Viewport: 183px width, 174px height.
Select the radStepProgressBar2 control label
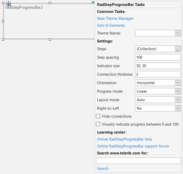point(24,7)
